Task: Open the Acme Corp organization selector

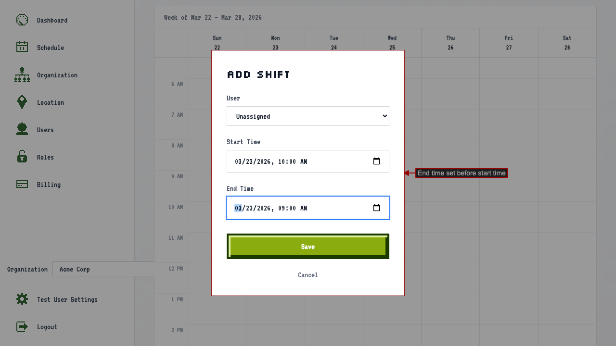Action: click(x=103, y=269)
